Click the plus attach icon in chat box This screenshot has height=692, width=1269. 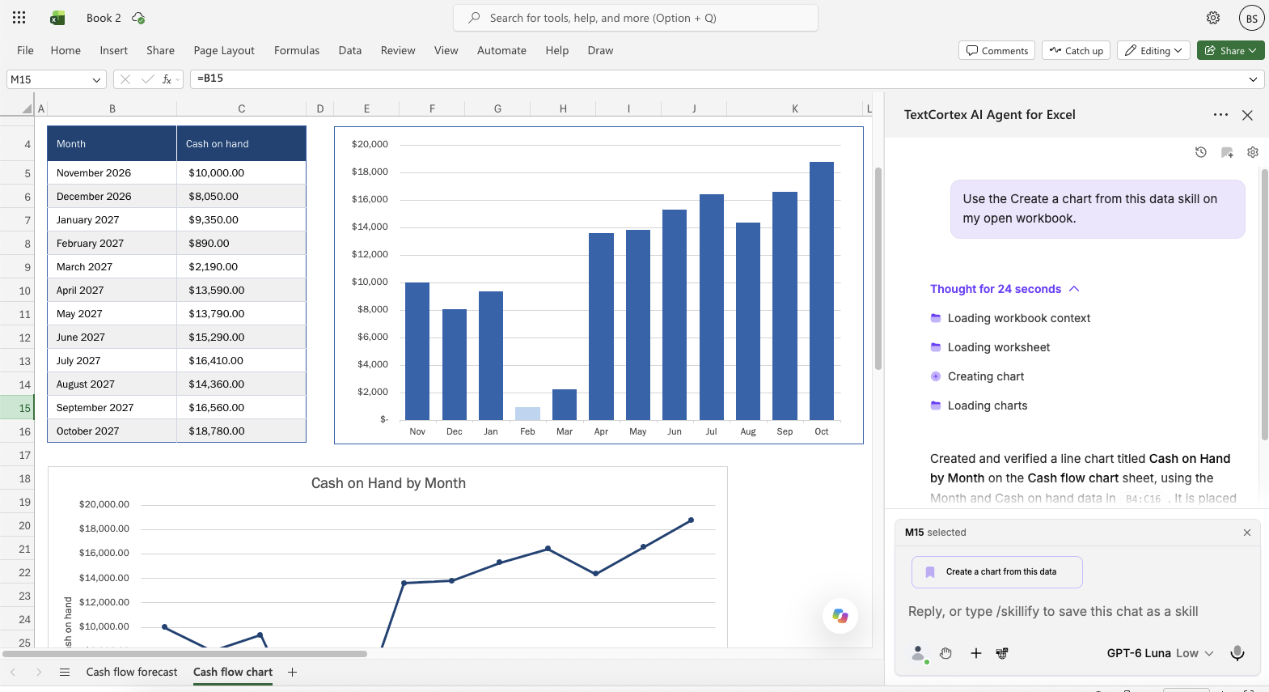tap(976, 653)
